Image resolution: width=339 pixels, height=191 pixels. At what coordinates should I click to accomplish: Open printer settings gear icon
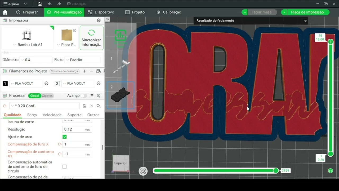(99, 20)
